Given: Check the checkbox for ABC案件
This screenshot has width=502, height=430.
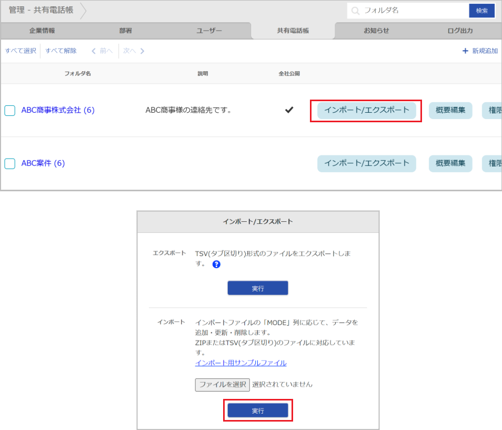Looking at the screenshot, I should point(9,163).
